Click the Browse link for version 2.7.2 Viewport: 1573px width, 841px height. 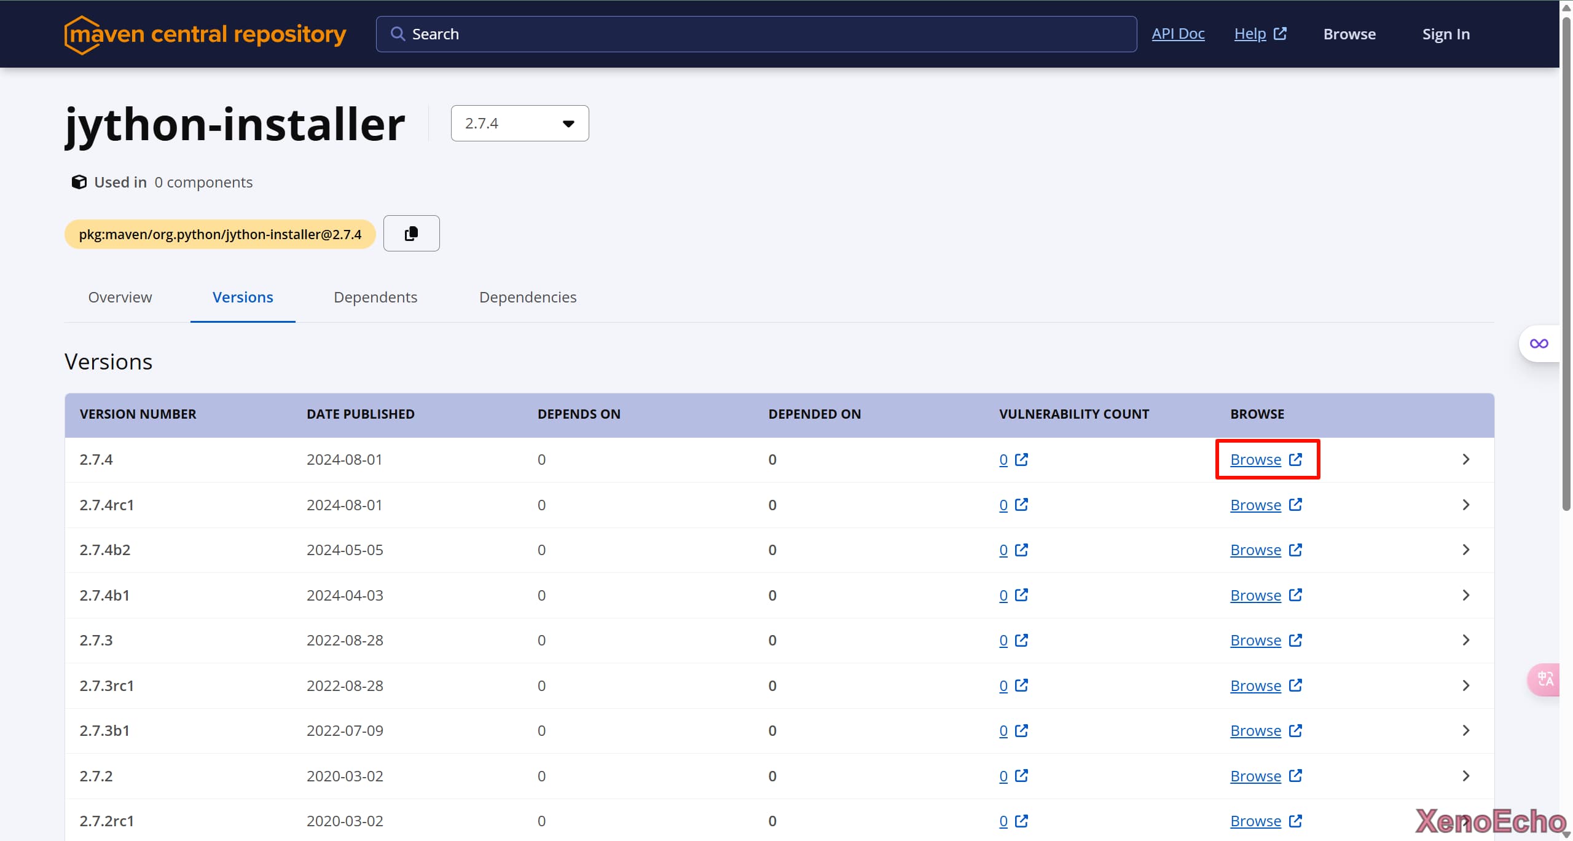1255,776
